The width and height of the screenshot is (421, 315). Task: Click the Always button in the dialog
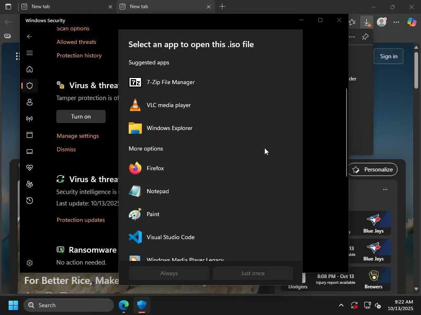[x=169, y=273]
